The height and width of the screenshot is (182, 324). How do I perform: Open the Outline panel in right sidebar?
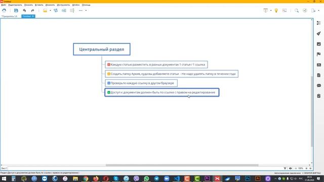pyautogui.click(x=318, y=23)
